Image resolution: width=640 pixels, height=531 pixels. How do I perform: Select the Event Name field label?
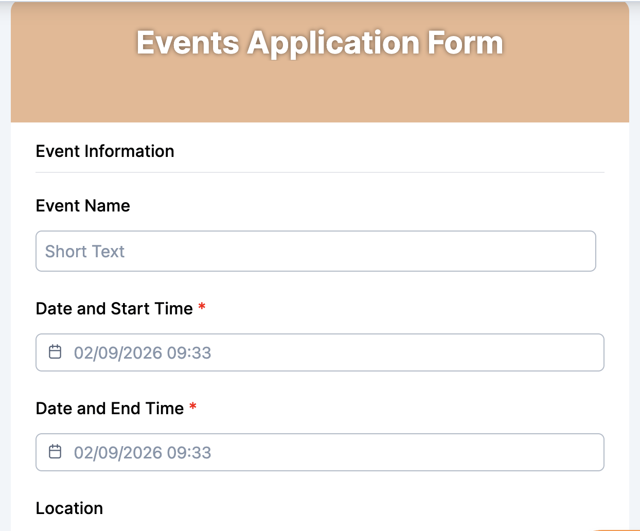[82, 205]
